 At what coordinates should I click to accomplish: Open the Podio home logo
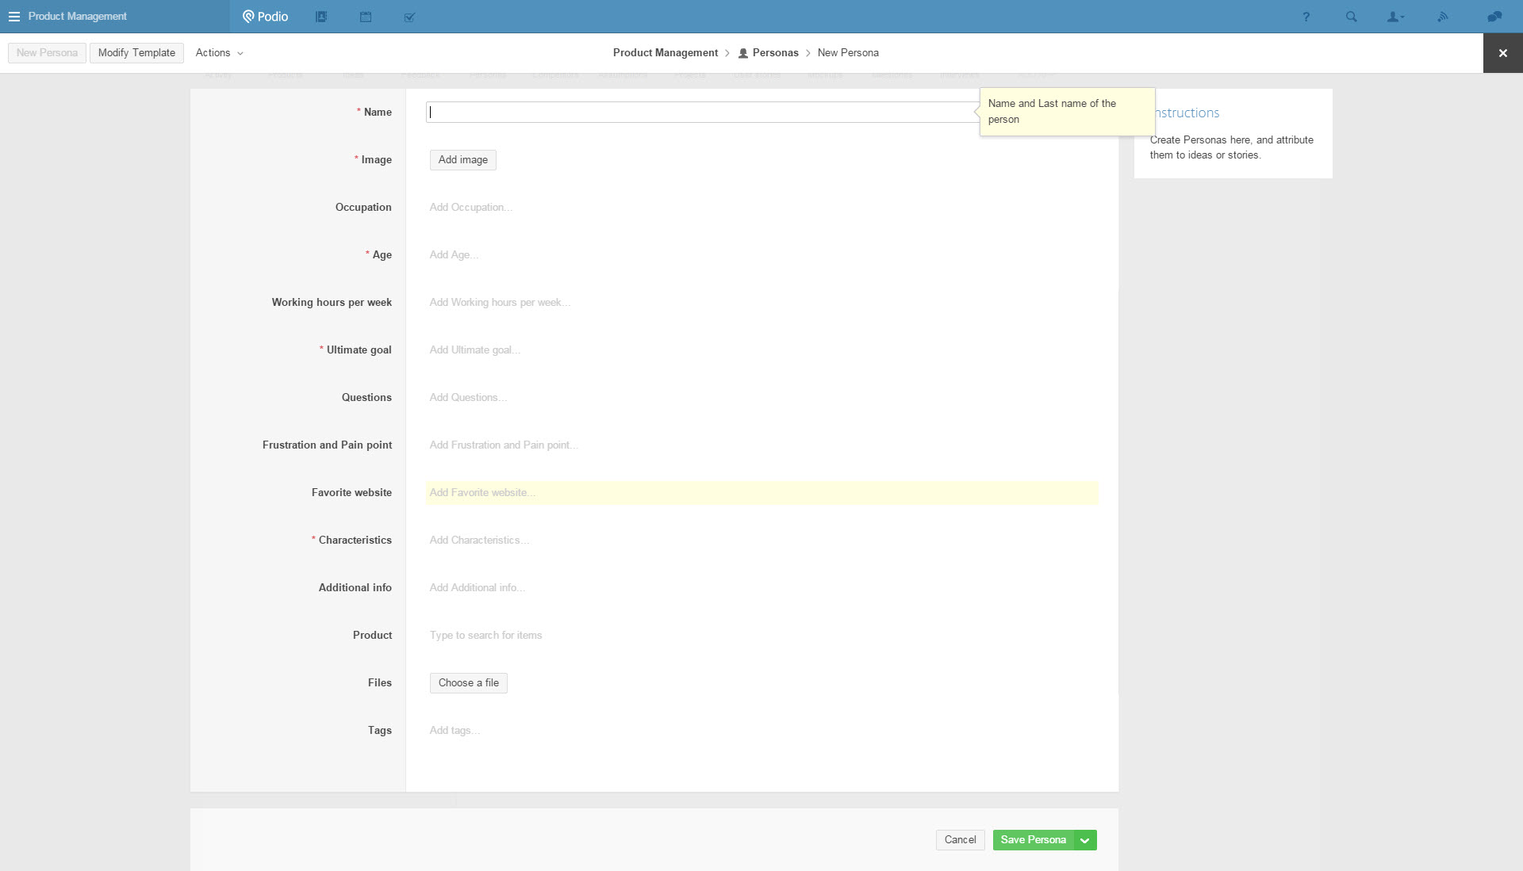[x=266, y=17]
